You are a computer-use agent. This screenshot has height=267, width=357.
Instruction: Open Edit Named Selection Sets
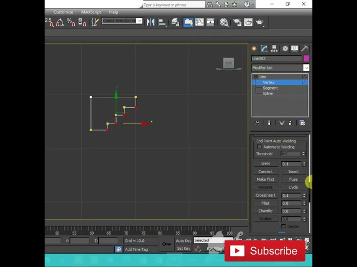95,22
